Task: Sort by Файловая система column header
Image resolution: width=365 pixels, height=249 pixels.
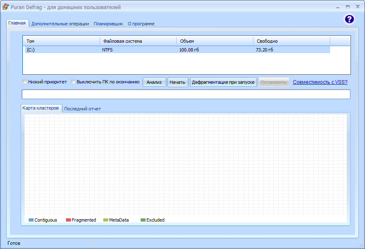Action: click(x=138, y=41)
